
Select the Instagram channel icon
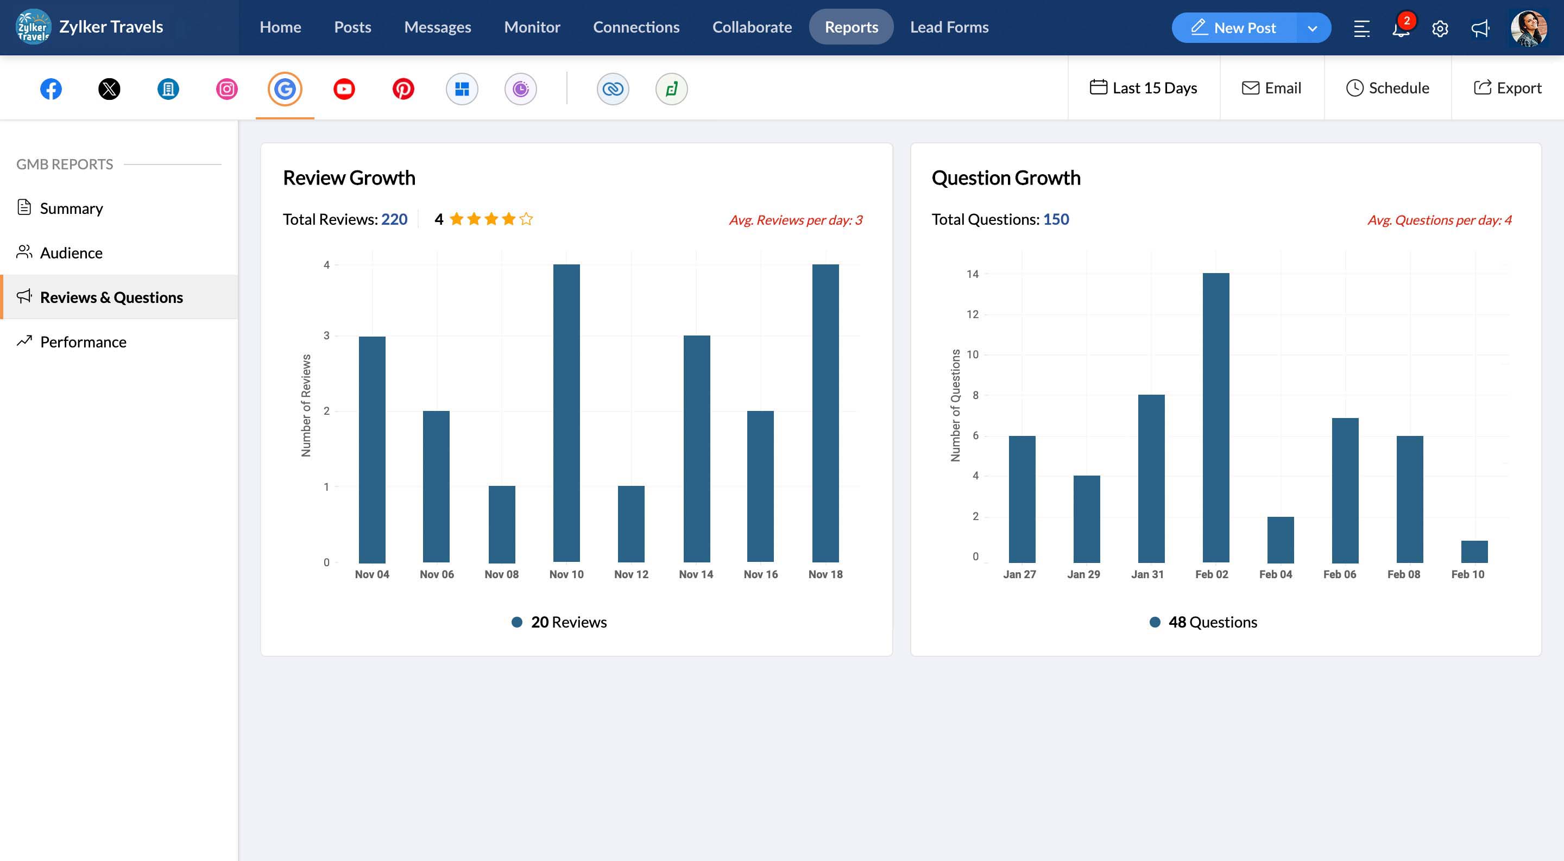(x=226, y=88)
